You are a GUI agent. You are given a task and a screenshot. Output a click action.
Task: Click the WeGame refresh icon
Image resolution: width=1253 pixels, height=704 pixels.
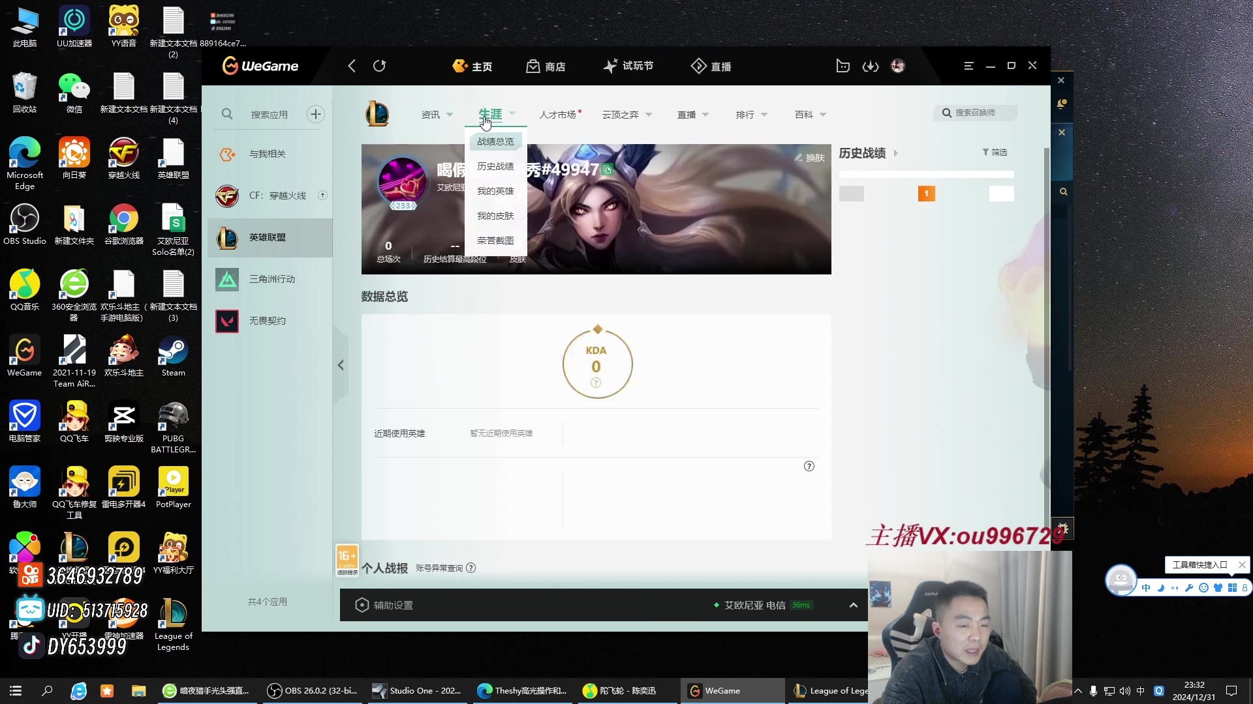[380, 66]
